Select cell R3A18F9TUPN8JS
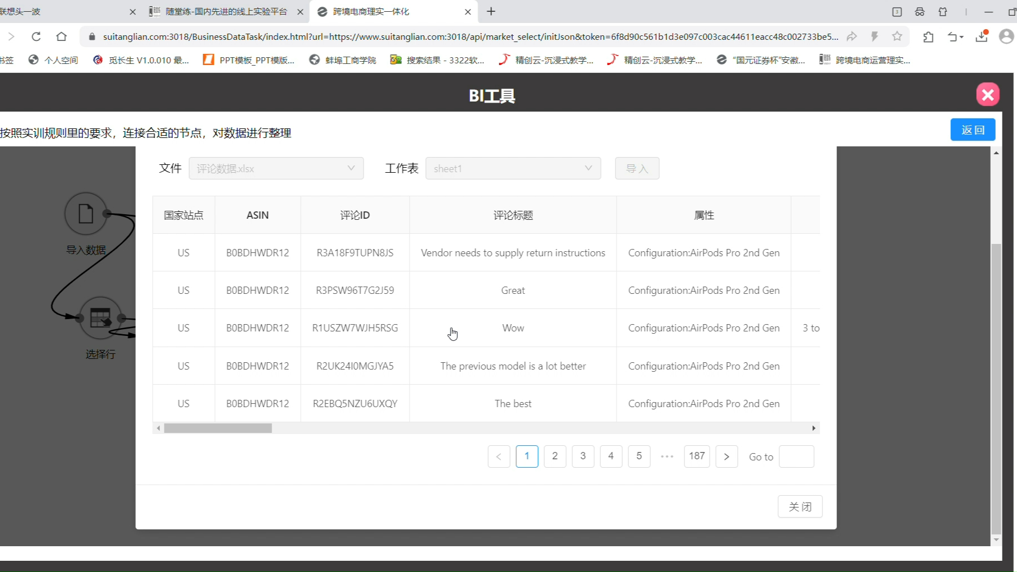 [x=355, y=252]
